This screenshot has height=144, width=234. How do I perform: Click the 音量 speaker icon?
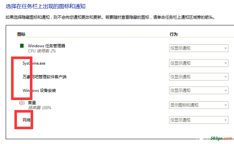(22, 103)
